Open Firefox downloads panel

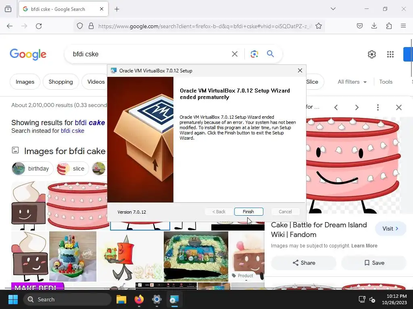pos(374,26)
